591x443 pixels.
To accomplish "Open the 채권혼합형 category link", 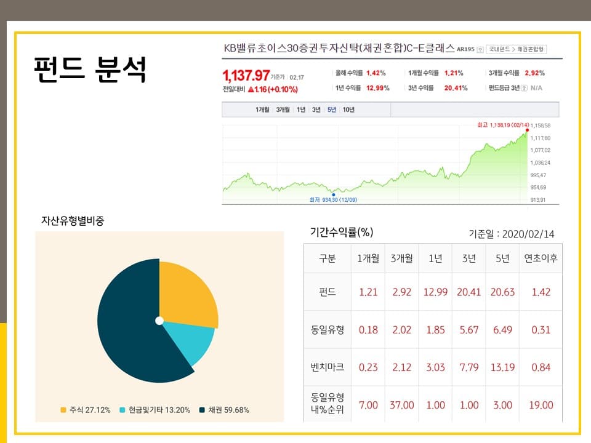I will [530, 49].
